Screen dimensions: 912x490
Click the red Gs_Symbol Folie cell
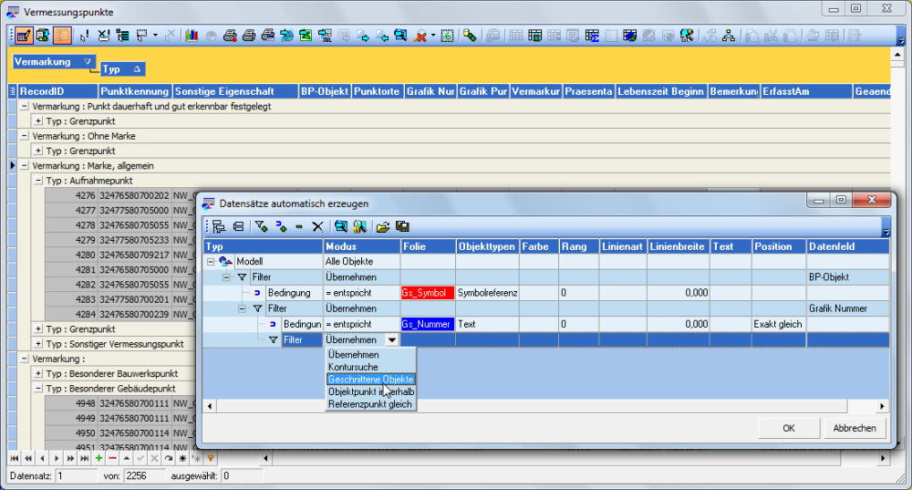pyautogui.click(x=428, y=293)
